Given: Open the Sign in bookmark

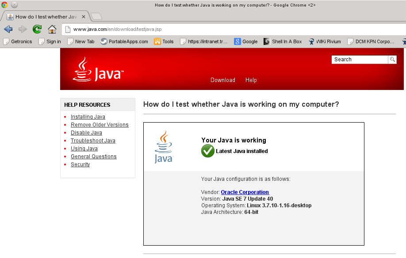Looking at the screenshot, I should (50, 41).
